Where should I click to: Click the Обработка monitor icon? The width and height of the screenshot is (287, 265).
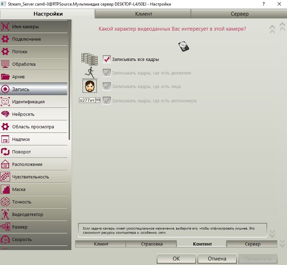coord(5,64)
